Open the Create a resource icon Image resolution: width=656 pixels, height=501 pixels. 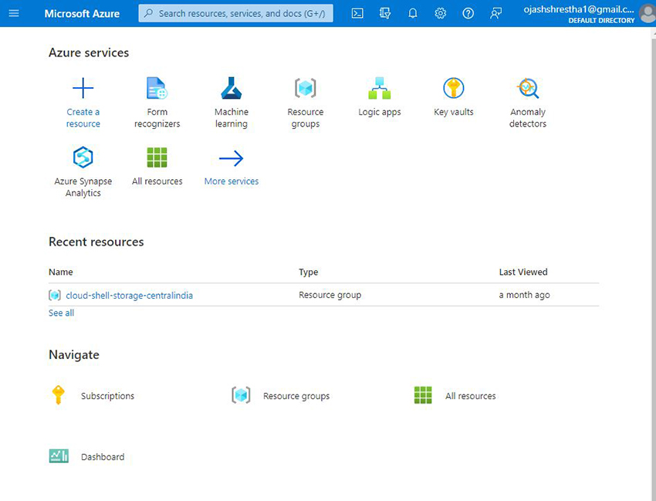[83, 89]
